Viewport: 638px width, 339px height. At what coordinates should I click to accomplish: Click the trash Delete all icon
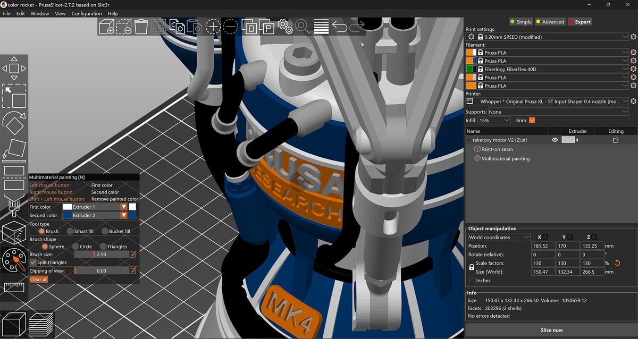click(x=141, y=26)
